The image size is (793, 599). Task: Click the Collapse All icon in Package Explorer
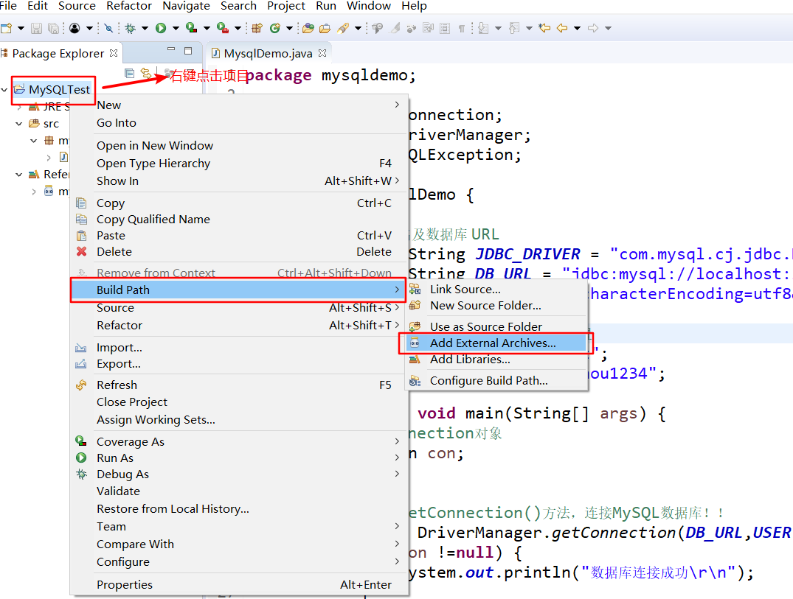pos(130,73)
